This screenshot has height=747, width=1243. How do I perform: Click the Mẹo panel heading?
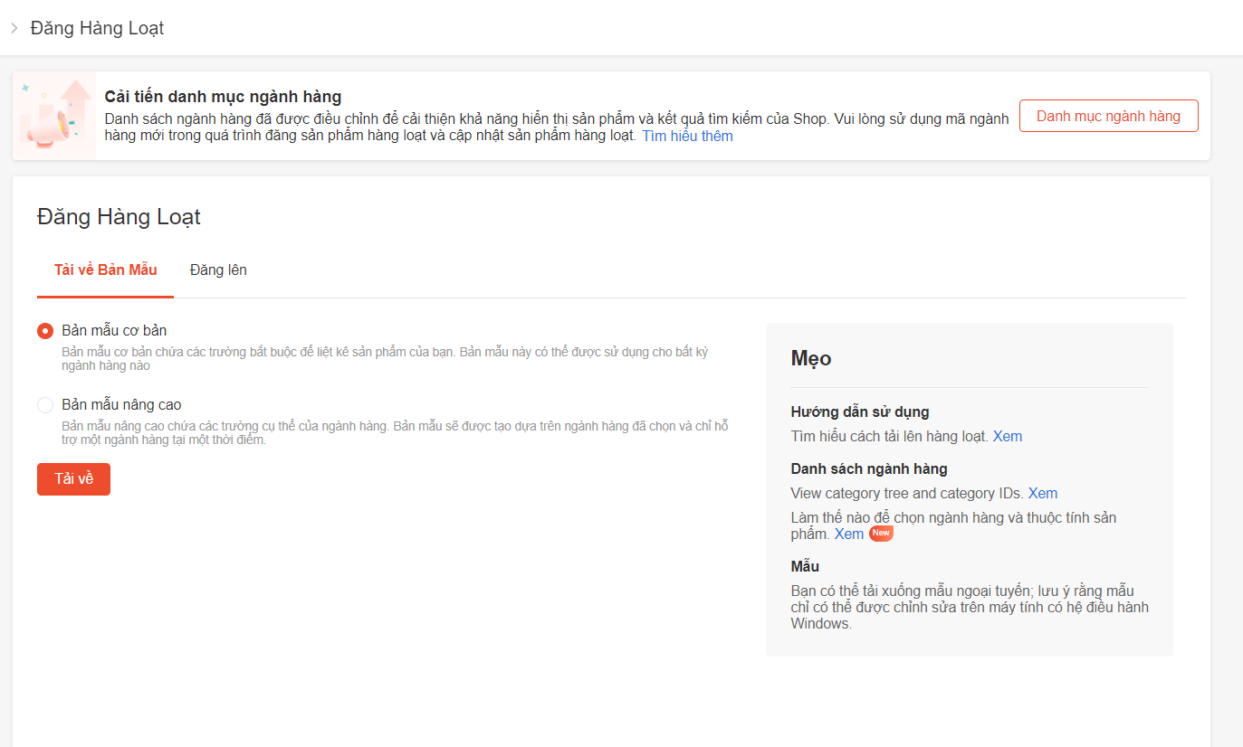pyautogui.click(x=810, y=358)
